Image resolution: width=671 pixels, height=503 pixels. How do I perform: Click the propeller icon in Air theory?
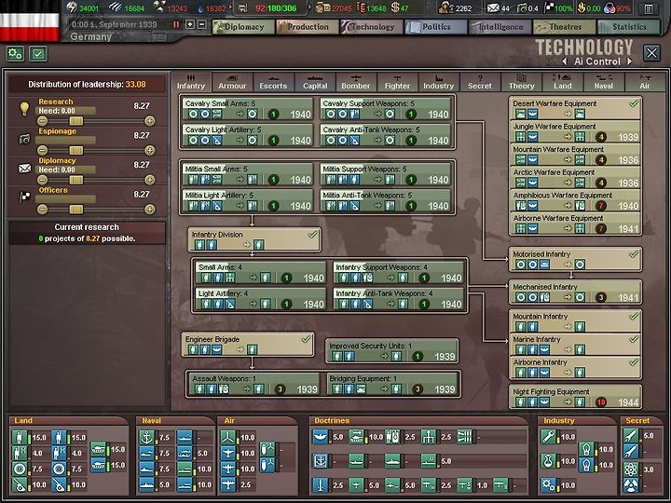coord(228,437)
